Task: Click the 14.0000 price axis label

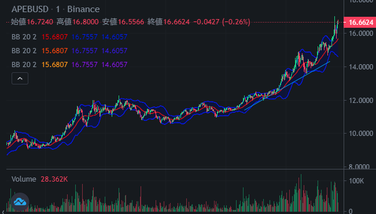Action: pos(361,67)
